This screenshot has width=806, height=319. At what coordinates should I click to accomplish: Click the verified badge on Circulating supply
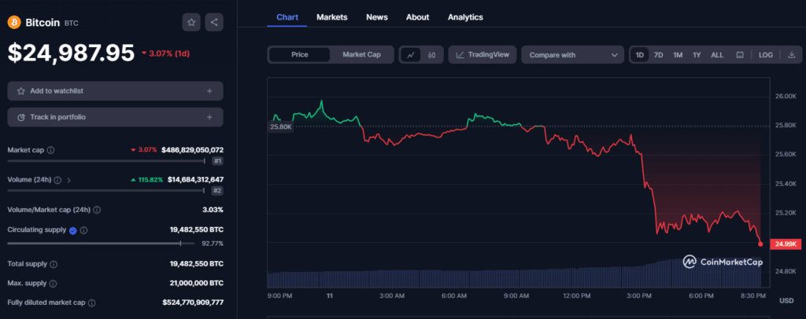[73, 230]
